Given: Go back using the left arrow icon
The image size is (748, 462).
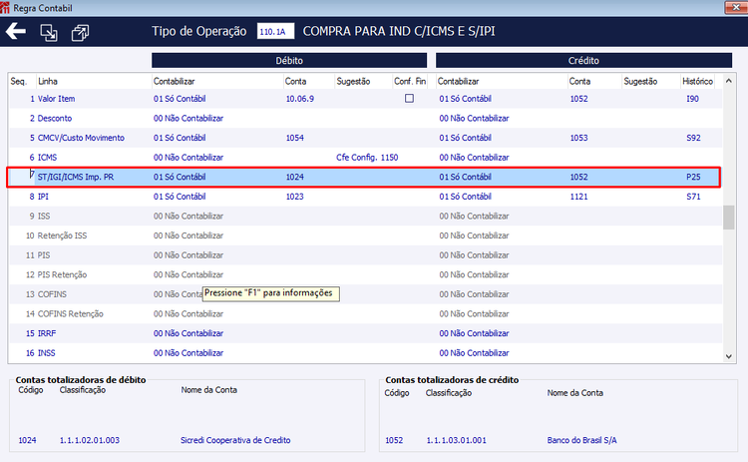Looking at the screenshot, I should pyautogui.click(x=16, y=32).
